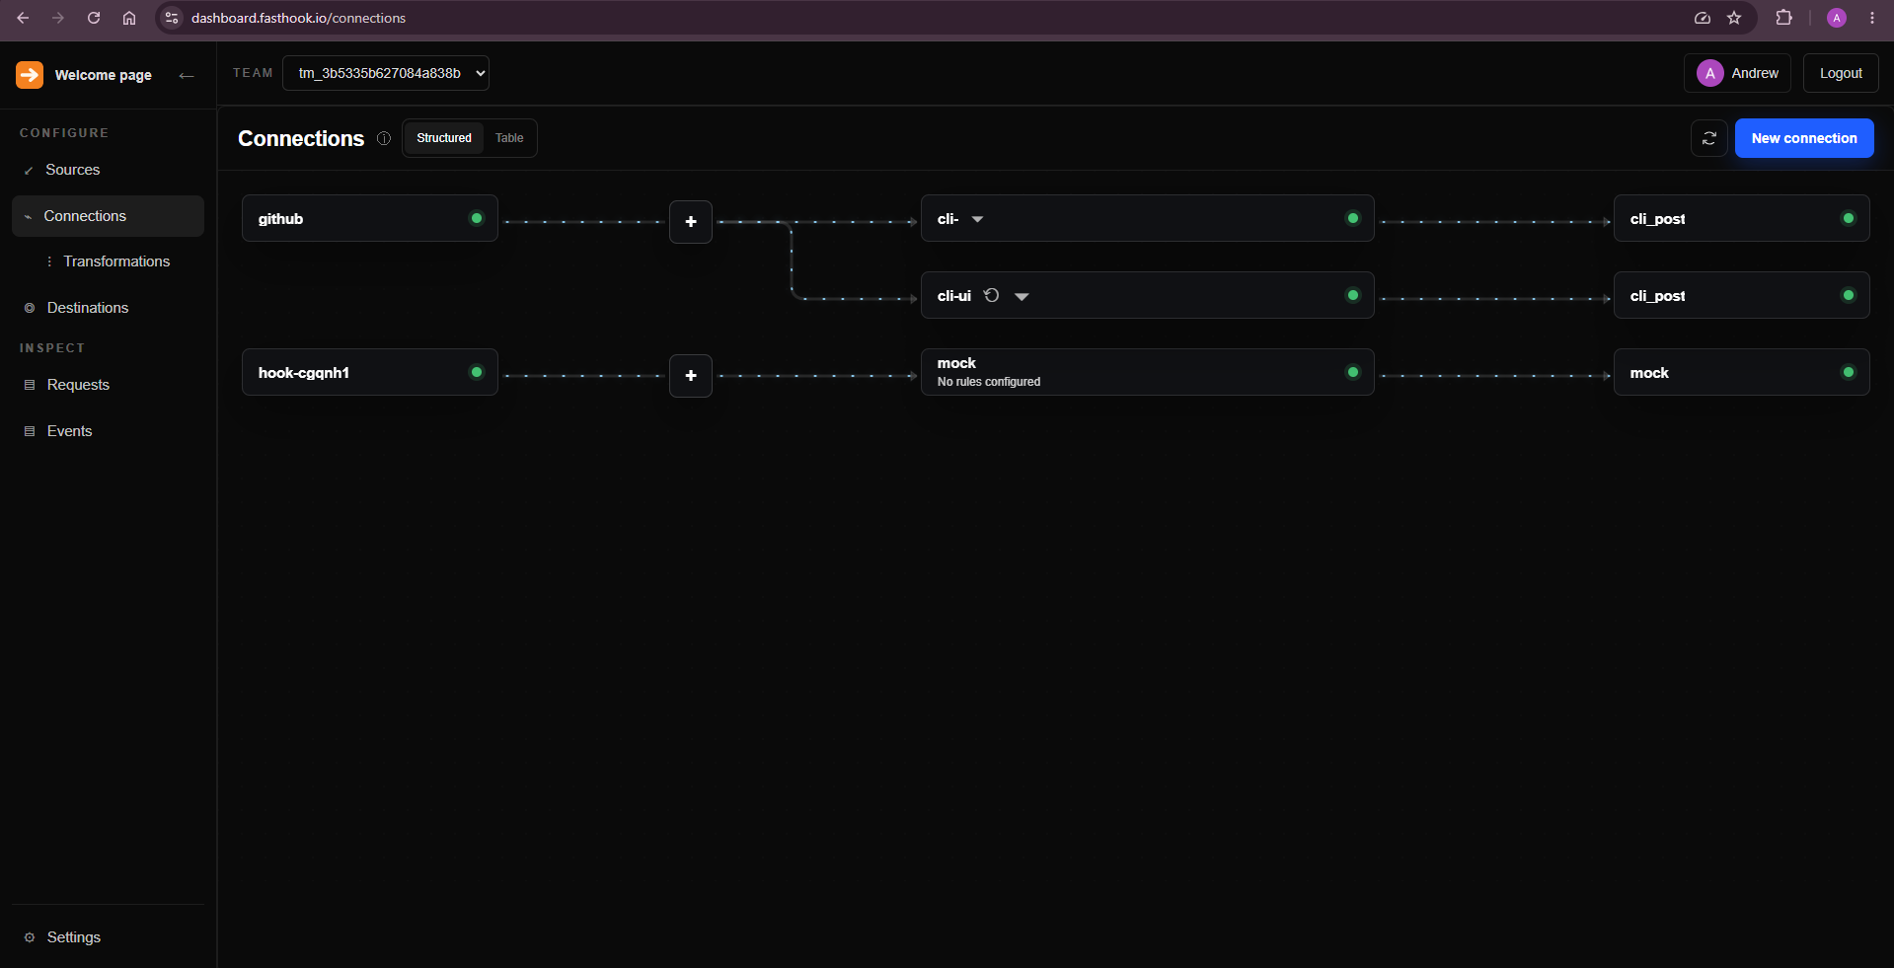
Task: Collapse sidebar using the left arrow icon
Action: tap(187, 75)
